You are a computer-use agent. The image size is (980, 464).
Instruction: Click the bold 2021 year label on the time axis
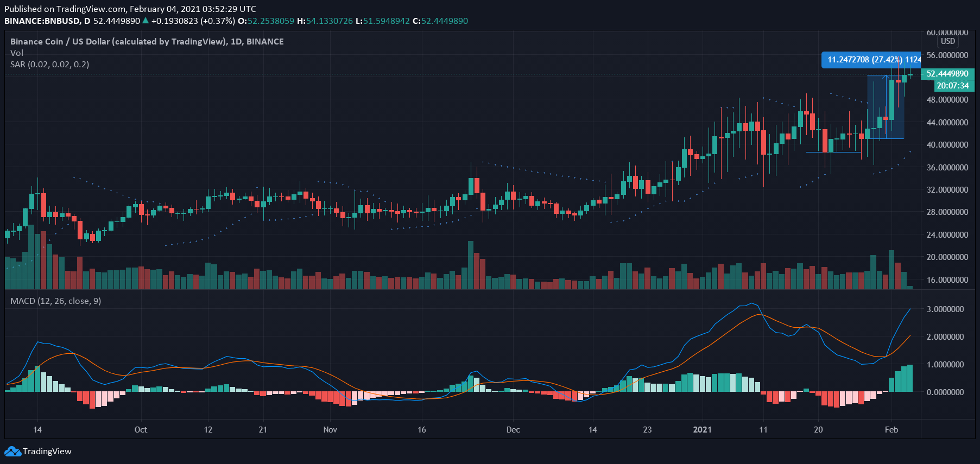[x=703, y=430]
